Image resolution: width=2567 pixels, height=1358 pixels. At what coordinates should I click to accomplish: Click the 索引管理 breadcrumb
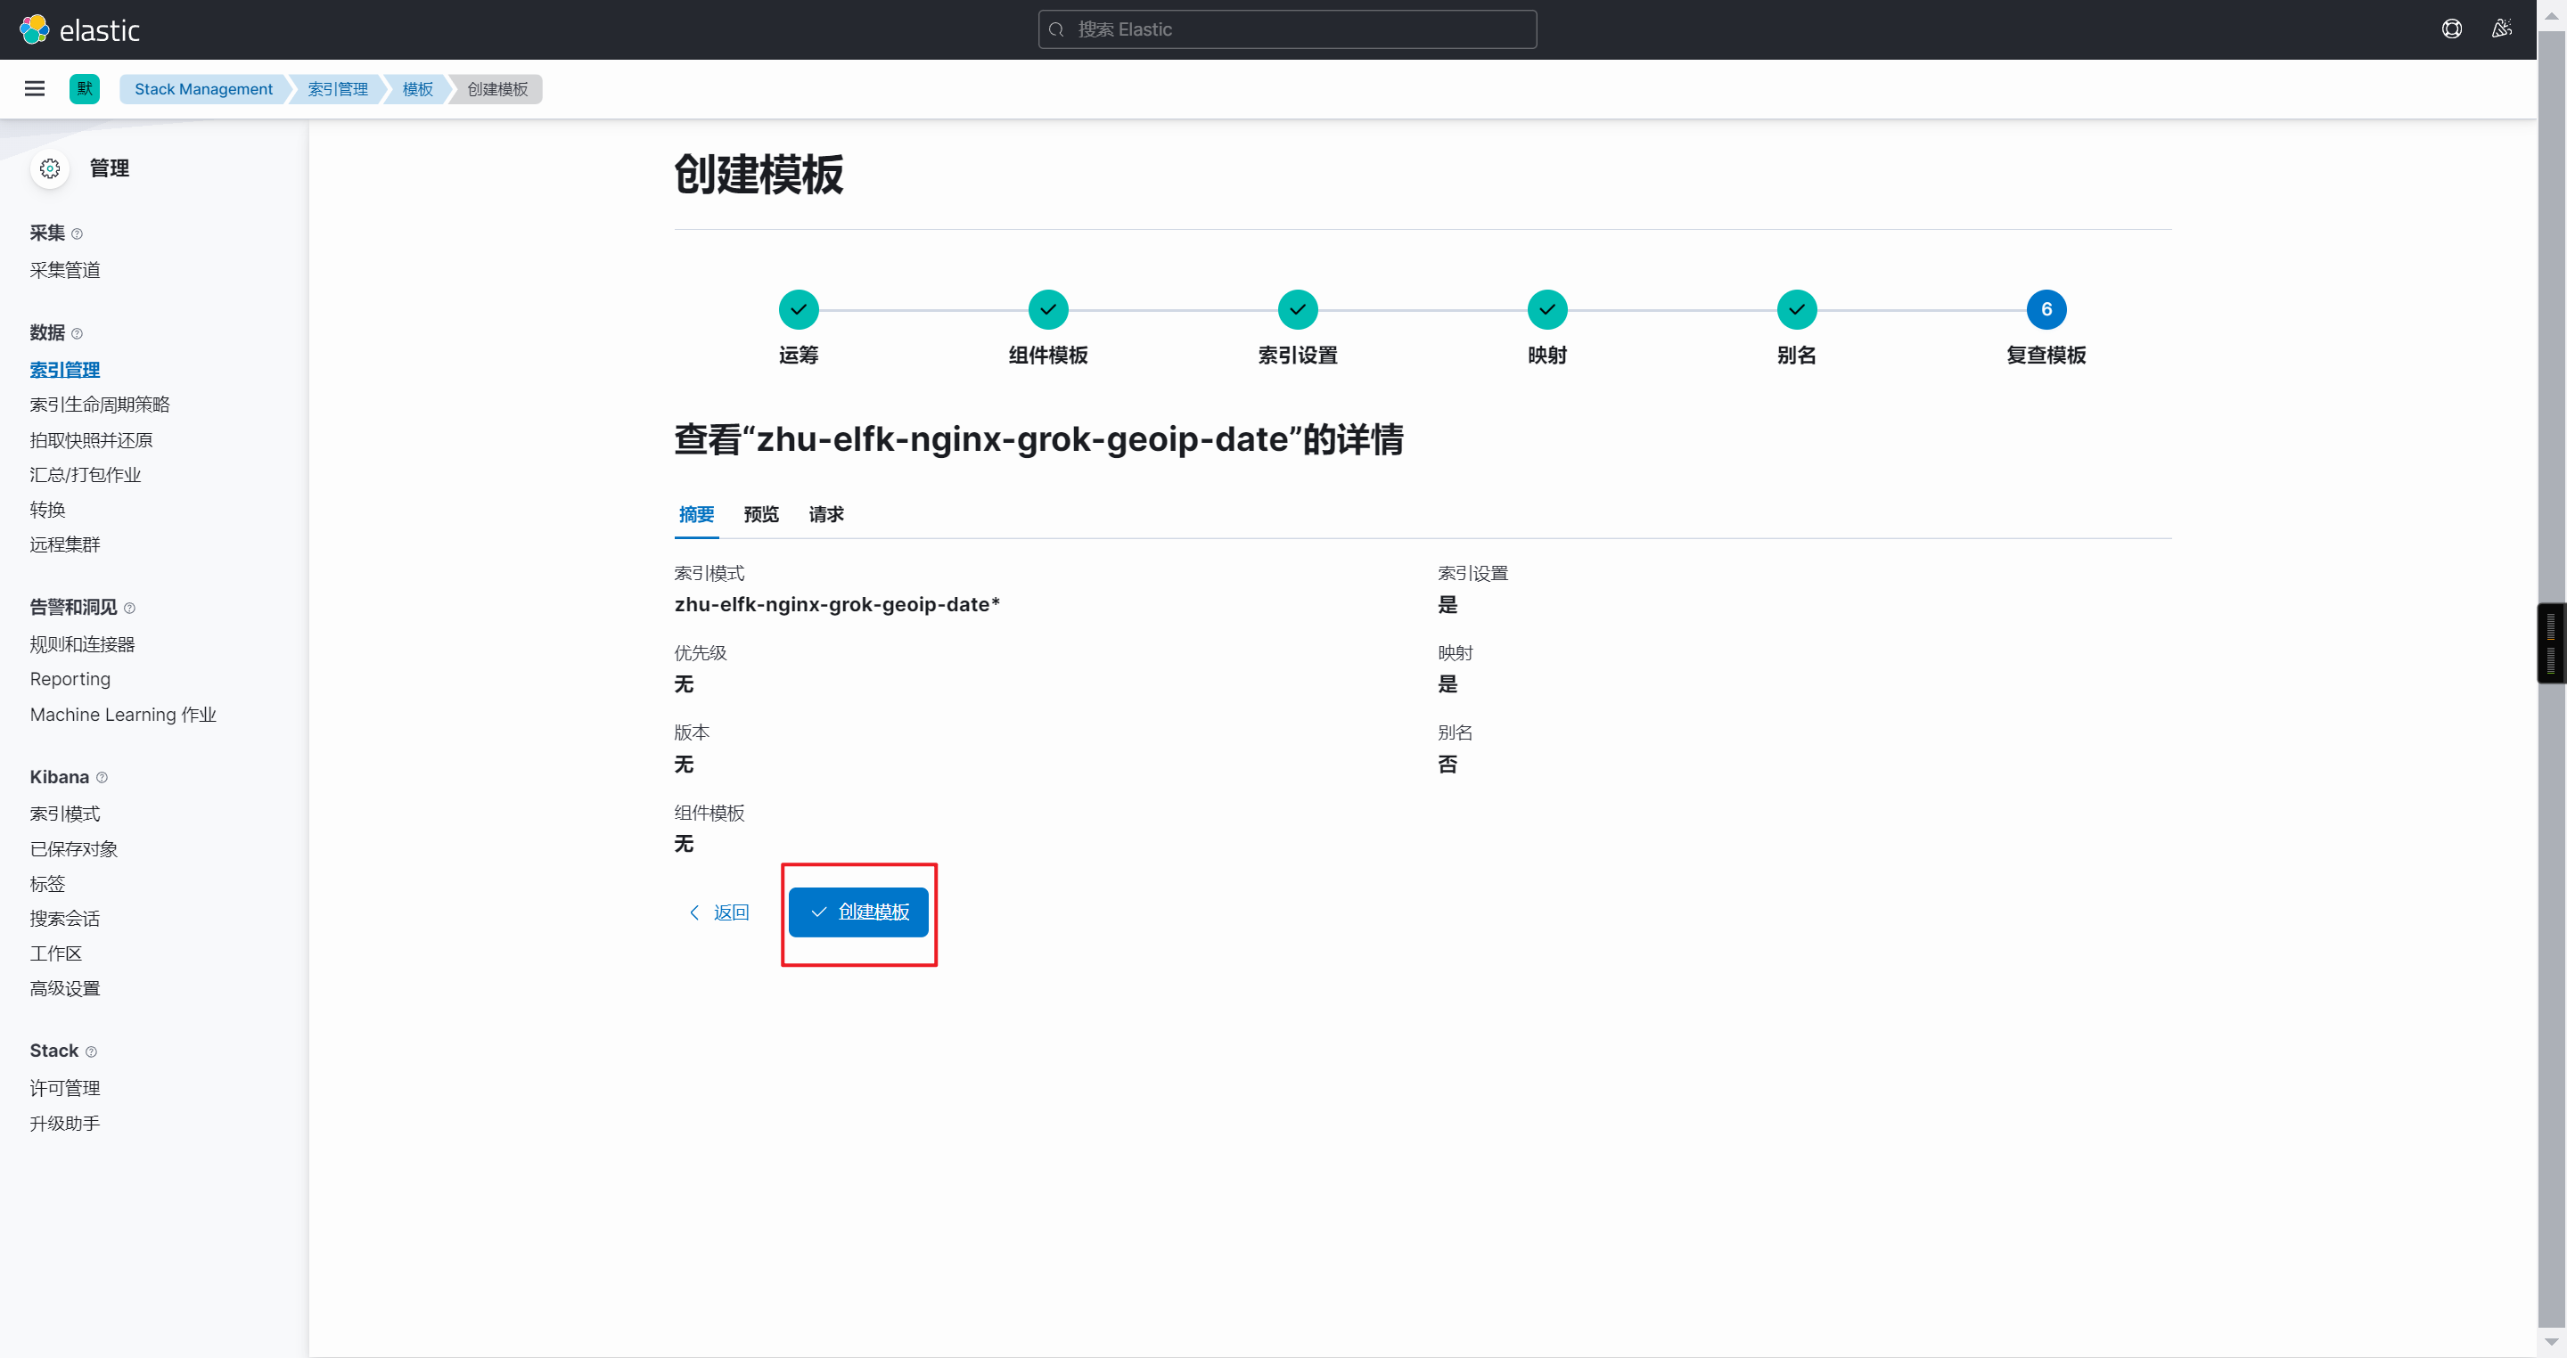[x=338, y=89]
